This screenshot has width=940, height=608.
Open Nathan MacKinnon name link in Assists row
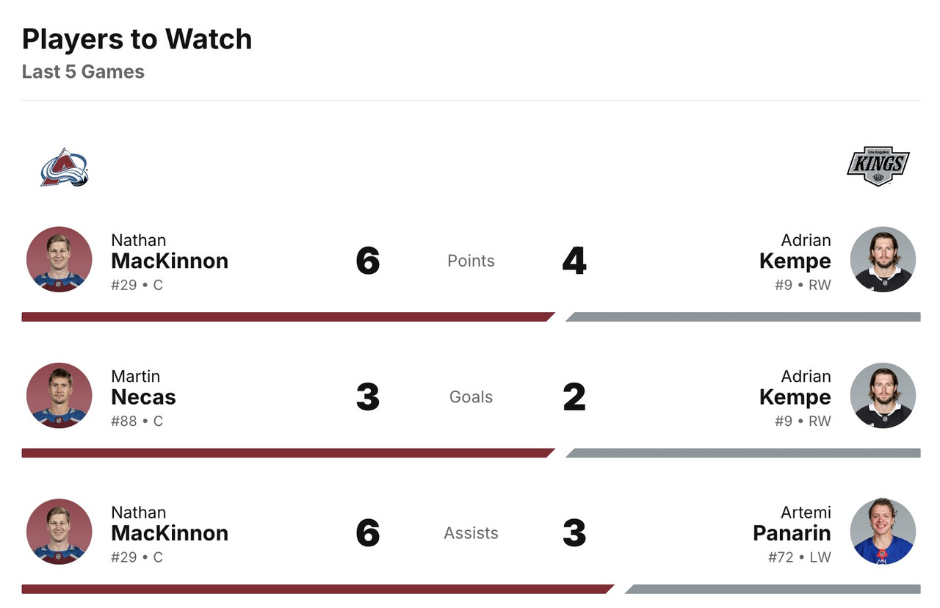pos(170,532)
